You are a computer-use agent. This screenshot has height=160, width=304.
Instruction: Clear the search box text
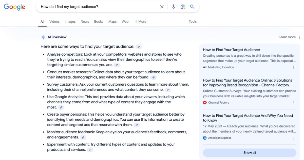click(162, 7)
